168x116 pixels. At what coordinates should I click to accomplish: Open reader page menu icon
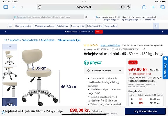pyautogui.click(x=40, y=7)
